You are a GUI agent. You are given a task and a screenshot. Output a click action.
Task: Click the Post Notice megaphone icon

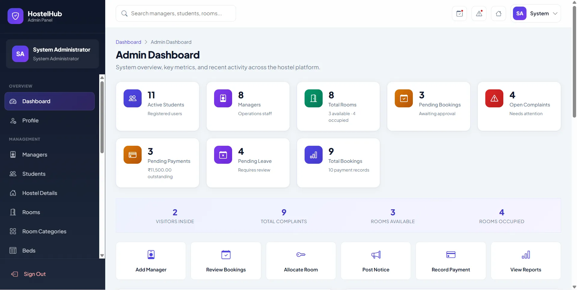[376, 255]
